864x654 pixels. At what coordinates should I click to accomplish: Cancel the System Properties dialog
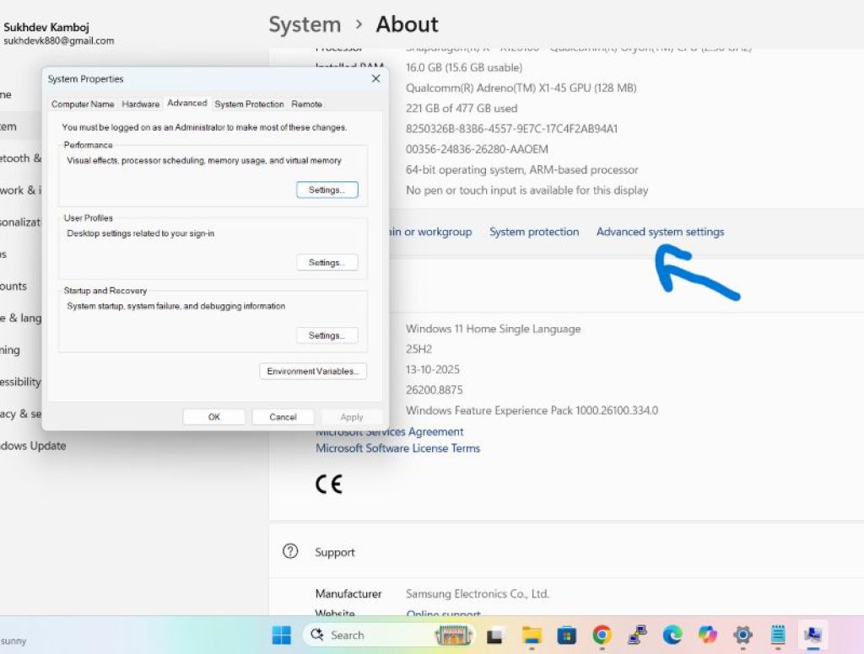click(x=283, y=416)
